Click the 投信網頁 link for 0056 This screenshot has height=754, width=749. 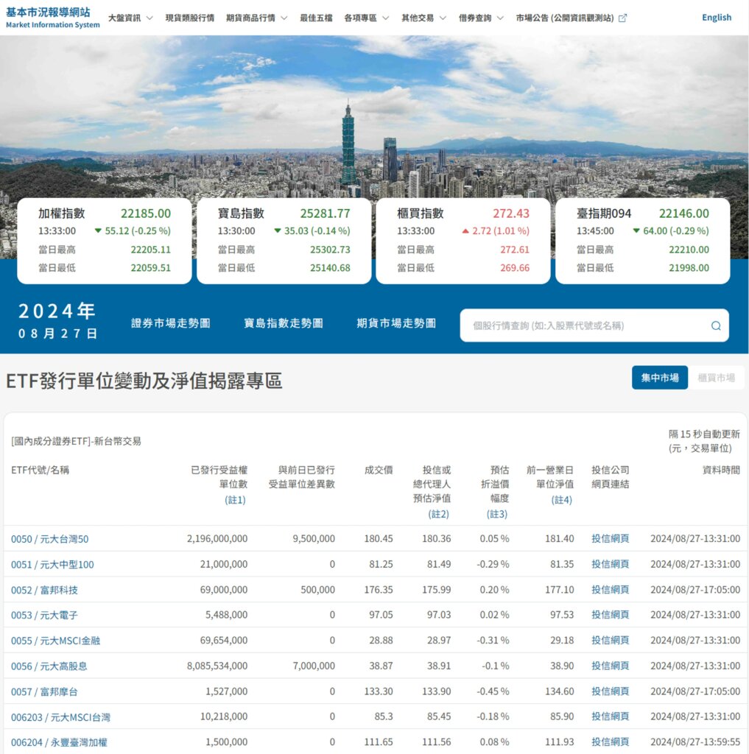(611, 666)
